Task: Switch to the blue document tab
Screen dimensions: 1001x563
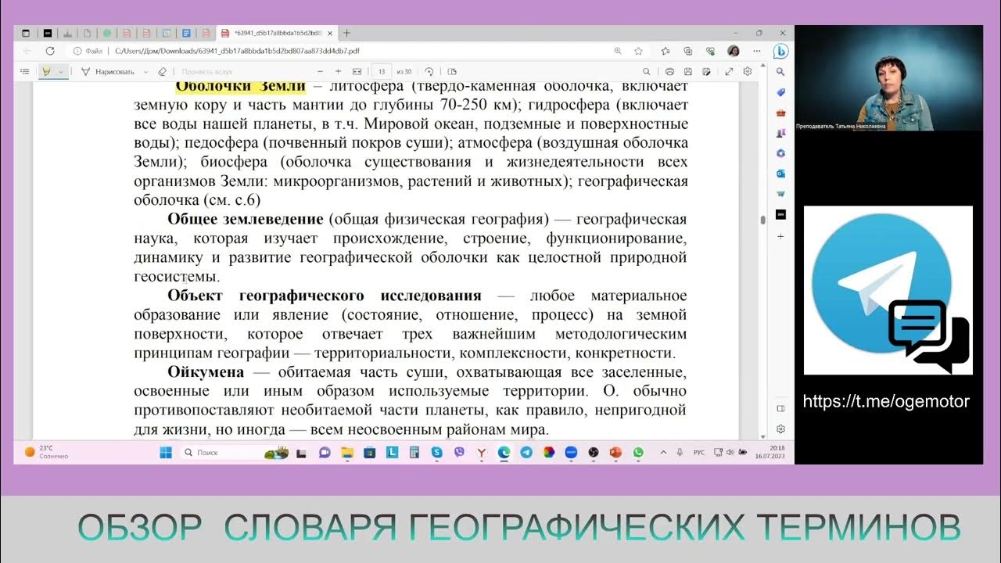Action: point(186,34)
